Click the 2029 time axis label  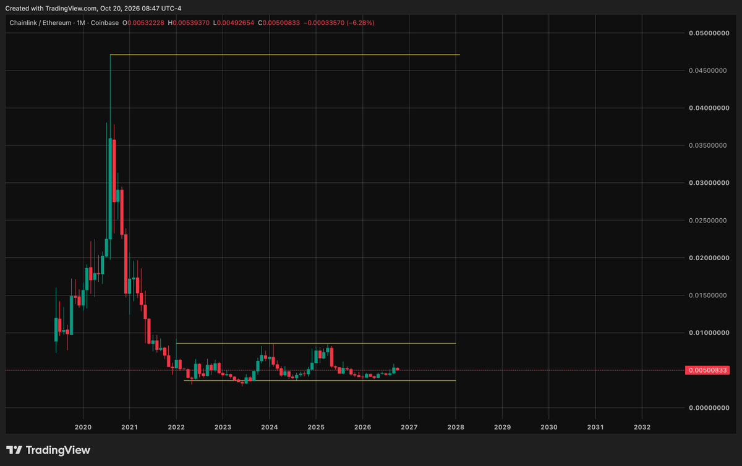pyautogui.click(x=502, y=427)
